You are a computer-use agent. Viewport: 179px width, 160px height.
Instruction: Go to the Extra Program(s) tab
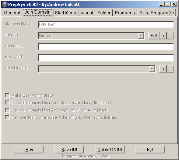pyautogui.click(x=157, y=13)
